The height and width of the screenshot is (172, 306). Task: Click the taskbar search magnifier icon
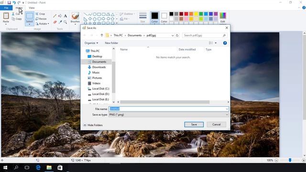(16, 168)
